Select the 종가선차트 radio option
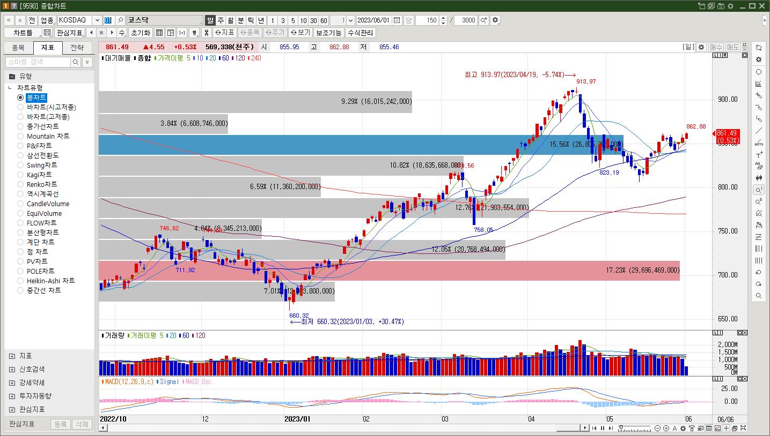Image resolution: width=770 pixels, height=436 pixels. 20,126
